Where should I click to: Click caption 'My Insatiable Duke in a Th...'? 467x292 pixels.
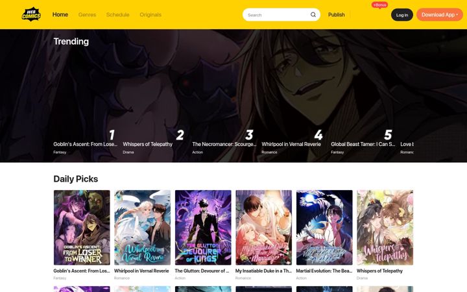[263, 271]
